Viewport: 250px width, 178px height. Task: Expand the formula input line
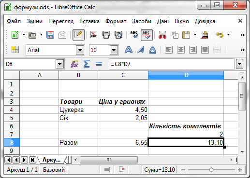point(239,64)
